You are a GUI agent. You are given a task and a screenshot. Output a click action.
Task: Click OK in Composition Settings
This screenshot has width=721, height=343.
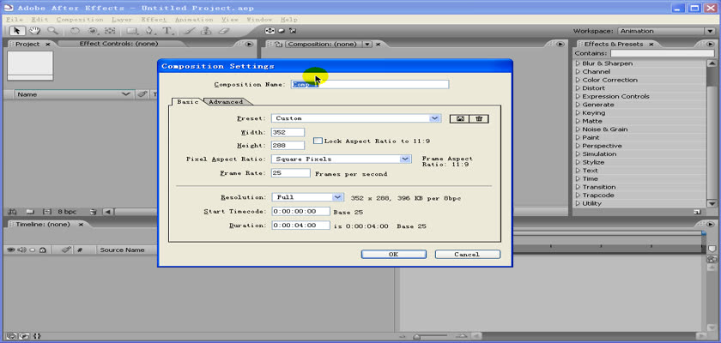coord(394,254)
